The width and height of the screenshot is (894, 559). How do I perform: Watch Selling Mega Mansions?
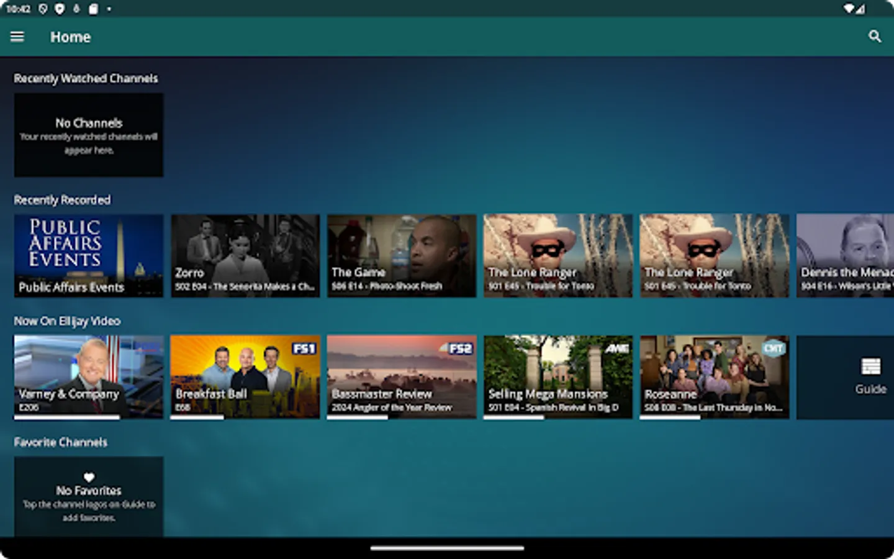click(558, 376)
